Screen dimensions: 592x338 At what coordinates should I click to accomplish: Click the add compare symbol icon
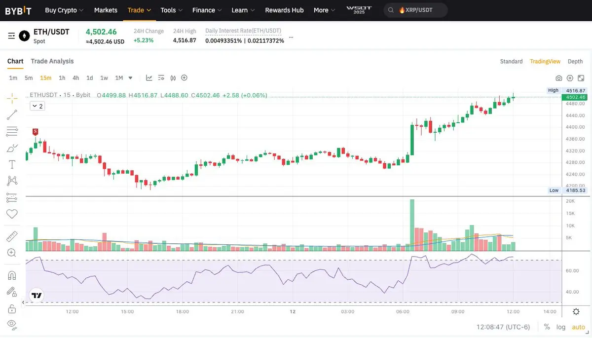pyautogui.click(x=184, y=77)
